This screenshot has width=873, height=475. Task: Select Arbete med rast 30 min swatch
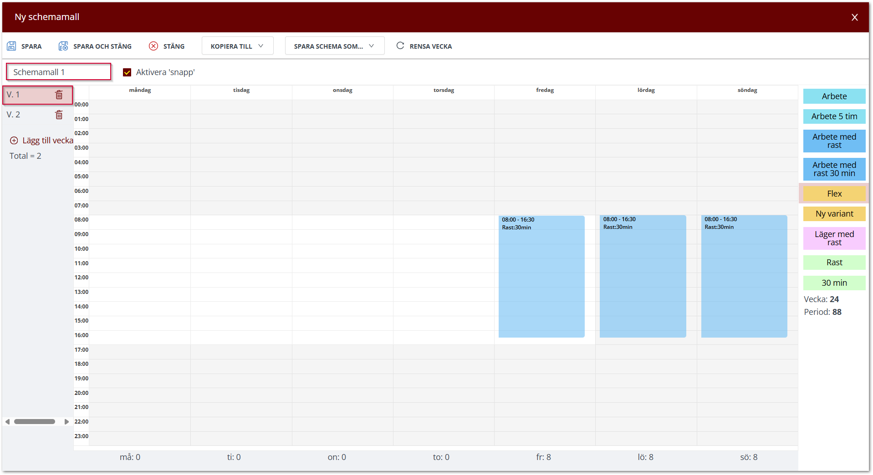[834, 169]
